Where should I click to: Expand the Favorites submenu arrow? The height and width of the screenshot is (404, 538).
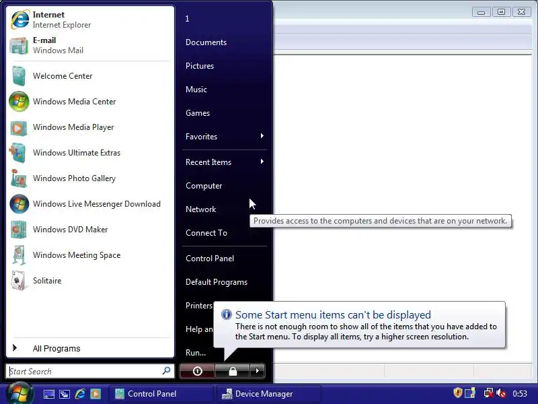point(262,136)
